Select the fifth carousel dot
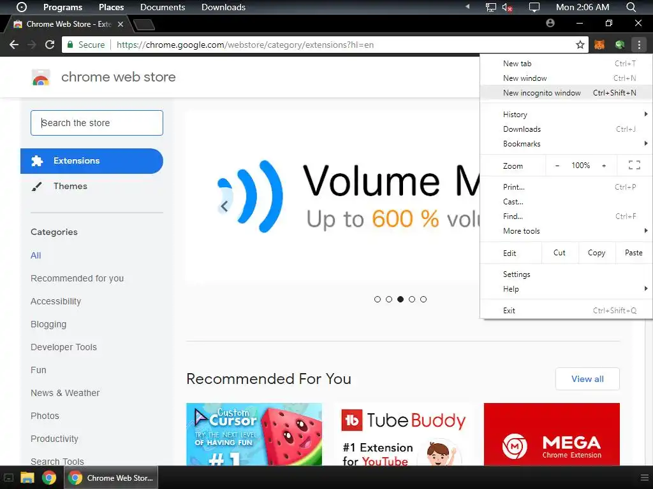The width and height of the screenshot is (653, 489). tap(423, 299)
